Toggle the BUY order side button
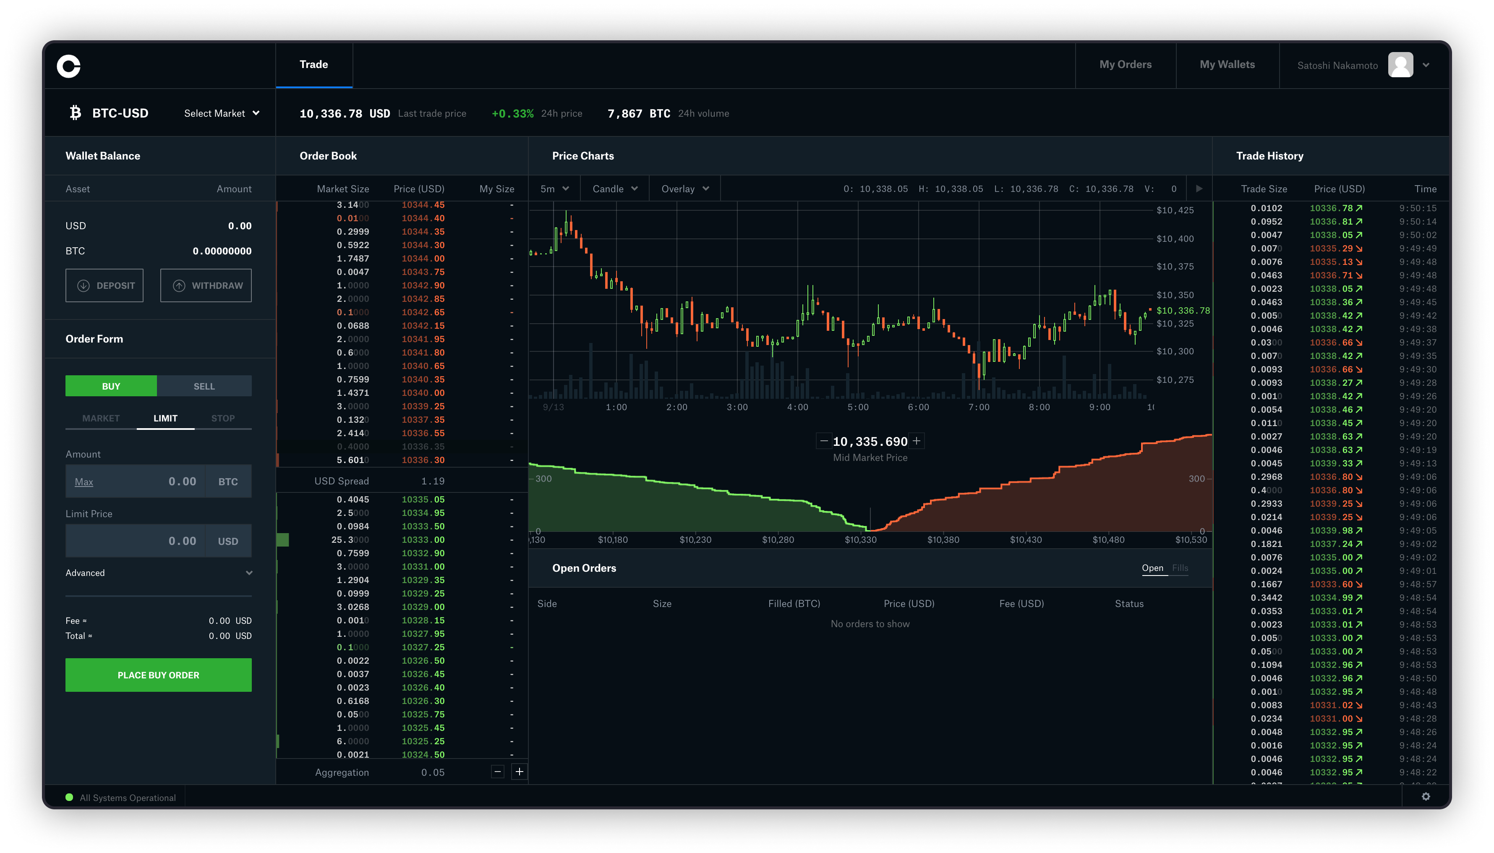 pos(111,385)
